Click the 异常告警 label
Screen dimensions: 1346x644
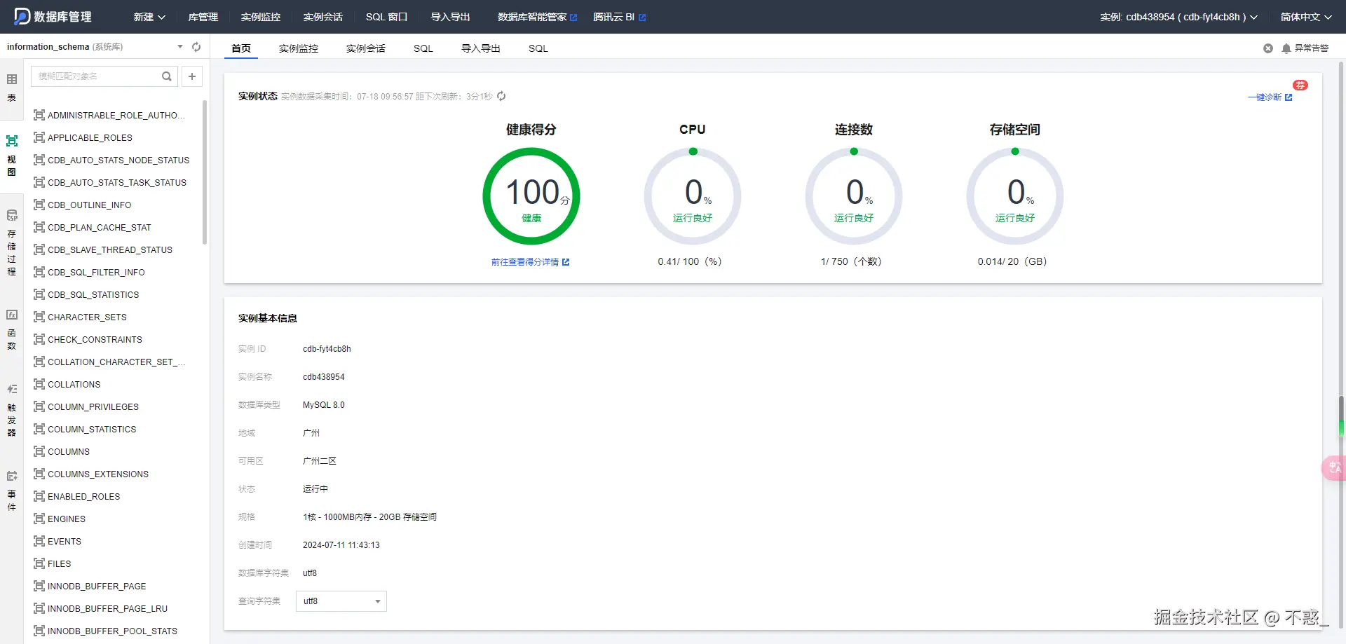[x=1312, y=48]
